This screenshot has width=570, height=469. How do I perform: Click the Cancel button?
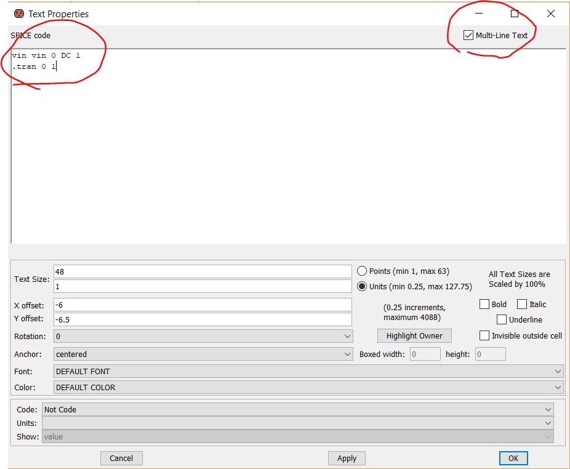coord(121,458)
